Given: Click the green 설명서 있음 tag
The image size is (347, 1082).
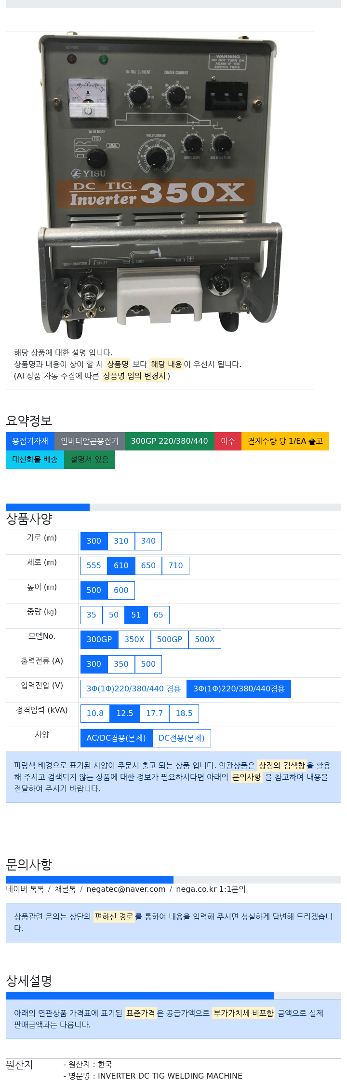Looking at the screenshot, I should coord(90,460).
